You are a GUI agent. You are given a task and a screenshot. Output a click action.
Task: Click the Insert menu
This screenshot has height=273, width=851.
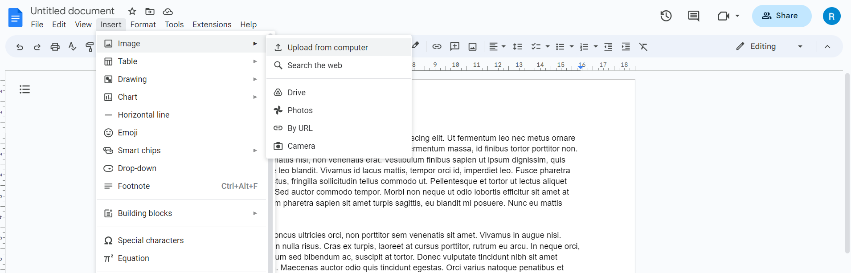111,24
